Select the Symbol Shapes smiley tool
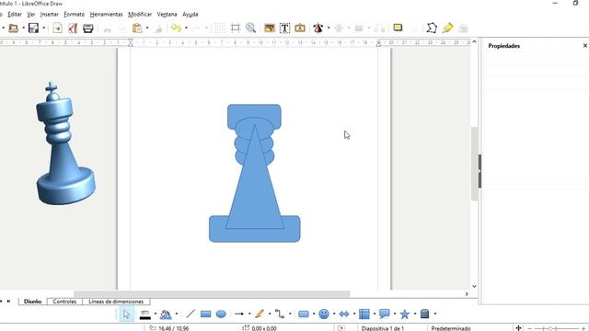This screenshot has height=331, width=589. click(x=324, y=314)
